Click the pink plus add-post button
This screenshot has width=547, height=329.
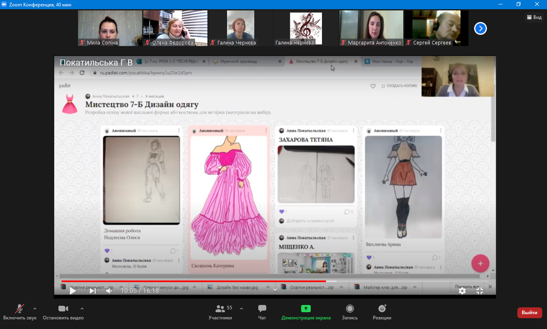[480, 263]
